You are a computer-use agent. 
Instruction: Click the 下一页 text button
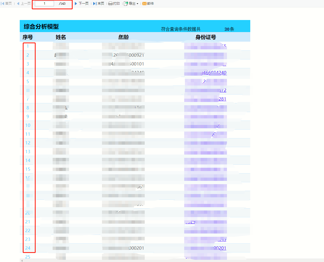[84, 4]
